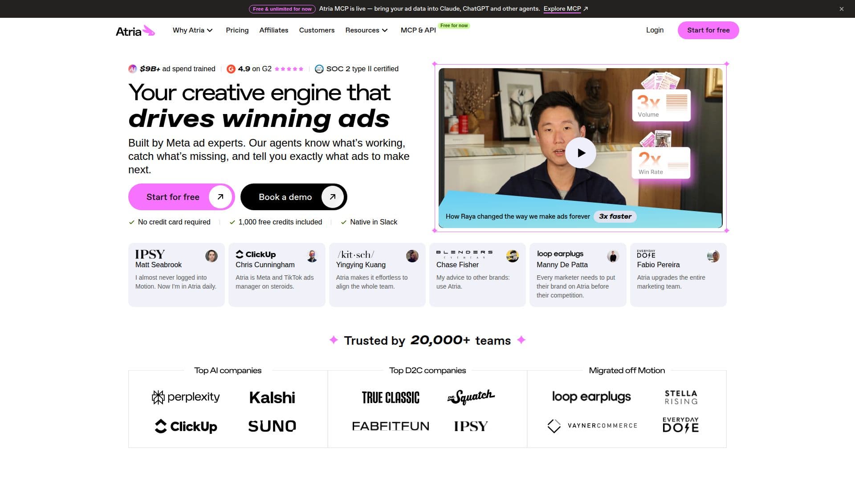The width and height of the screenshot is (855, 481).
Task: Click the VaynerCommerce diamond logo
Action: coord(554,426)
